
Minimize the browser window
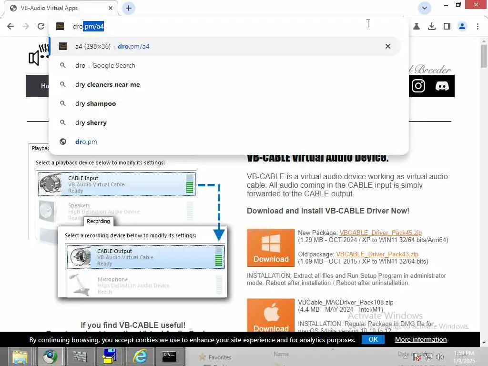pyautogui.click(x=446, y=5)
